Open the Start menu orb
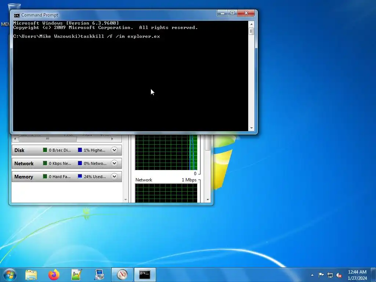The height and width of the screenshot is (282, 376). 10,275
